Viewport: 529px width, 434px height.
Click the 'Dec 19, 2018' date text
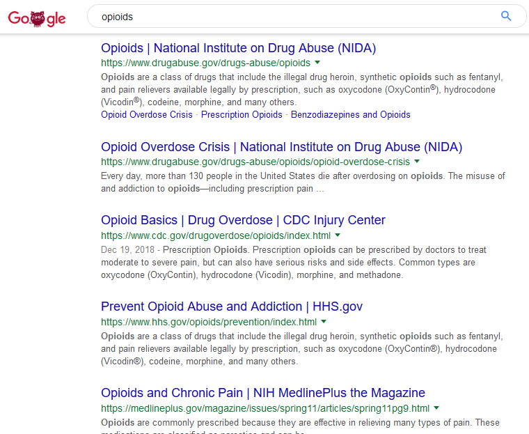click(x=127, y=249)
